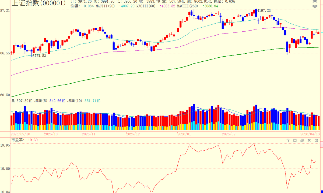This screenshot has height=193, width=323.
Task: Click the 3774.53 low price label on chart
Action: 39,56
